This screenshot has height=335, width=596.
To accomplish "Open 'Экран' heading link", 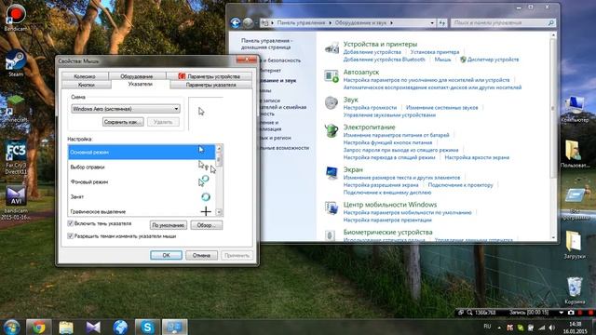I will coord(353,169).
